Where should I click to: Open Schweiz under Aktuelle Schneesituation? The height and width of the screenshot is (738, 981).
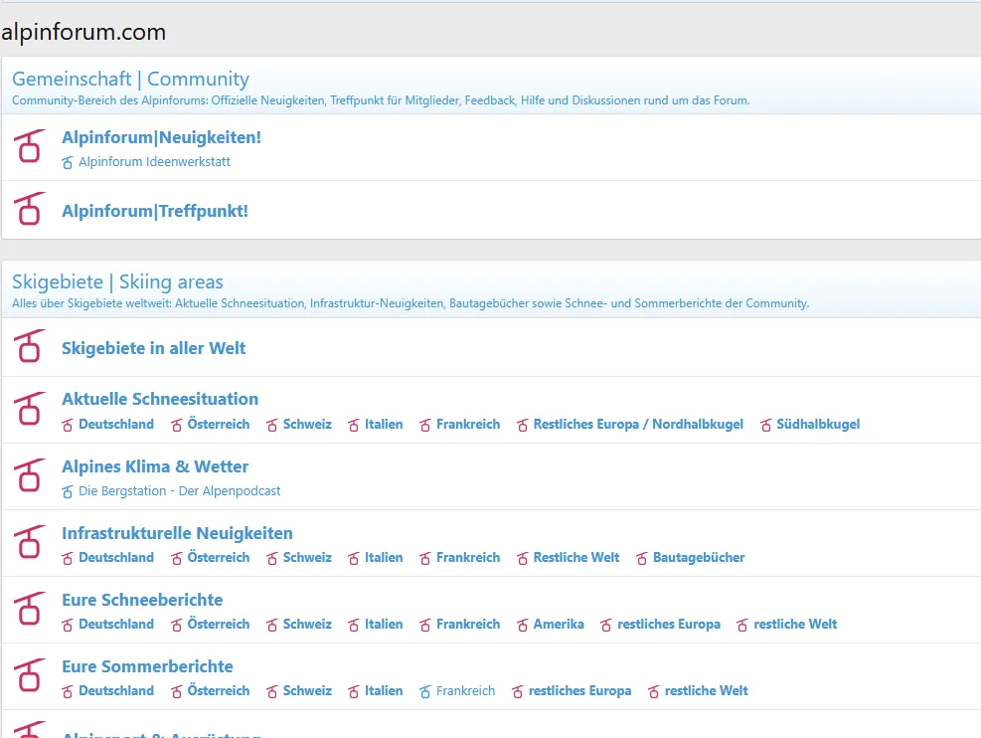[x=307, y=425]
